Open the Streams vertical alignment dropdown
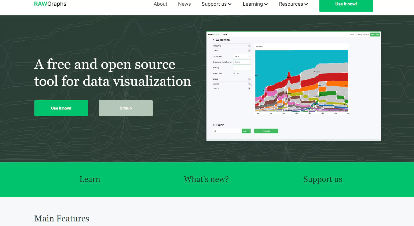The width and height of the screenshot is (414, 226). [242, 62]
